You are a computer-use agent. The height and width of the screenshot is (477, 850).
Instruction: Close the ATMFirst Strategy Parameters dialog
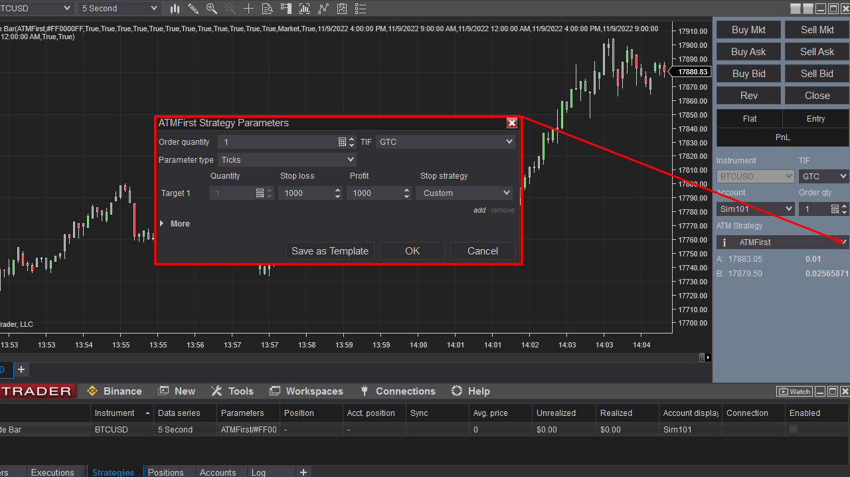pyautogui.click(x=512, y=123)
